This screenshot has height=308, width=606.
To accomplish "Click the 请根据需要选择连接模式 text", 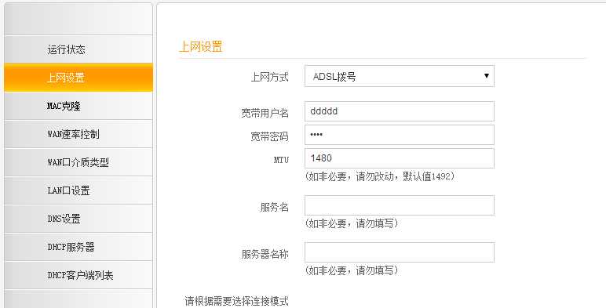I will pyautogui.click(x=236, y=301).
